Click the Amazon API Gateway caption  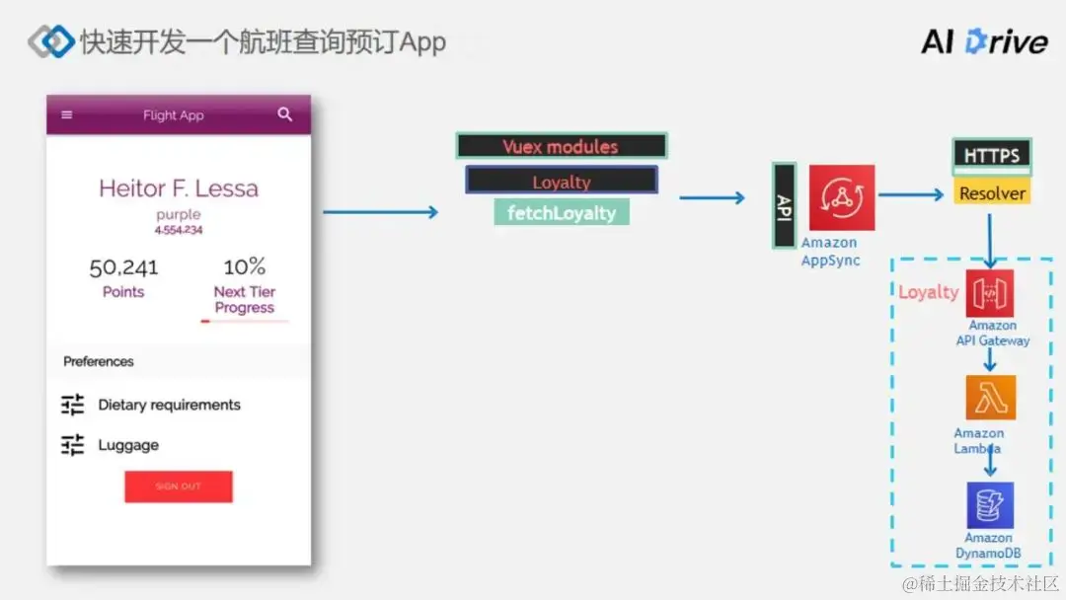tap(993, 333)
